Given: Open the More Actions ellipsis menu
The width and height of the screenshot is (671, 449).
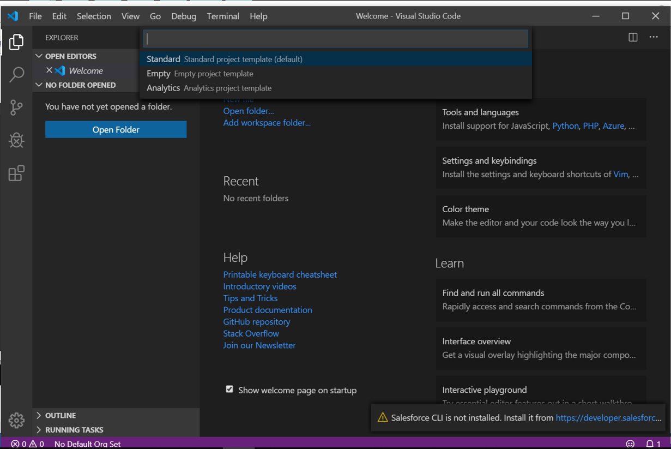Looking at the screenshot, I should tap(654, 37).
